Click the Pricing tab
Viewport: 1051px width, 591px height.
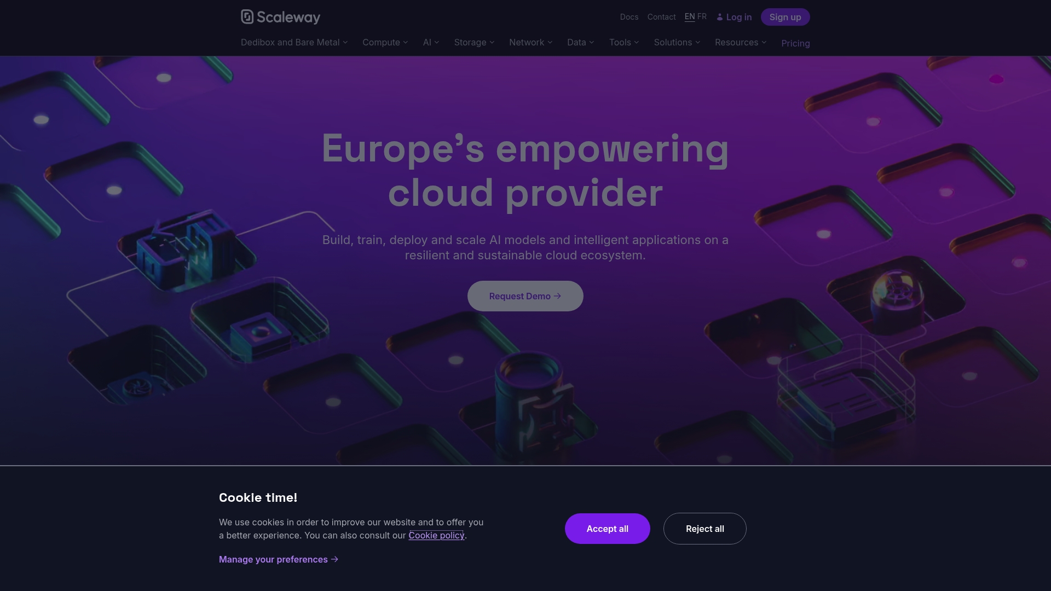pyautogui.click(x=795, y=43)
